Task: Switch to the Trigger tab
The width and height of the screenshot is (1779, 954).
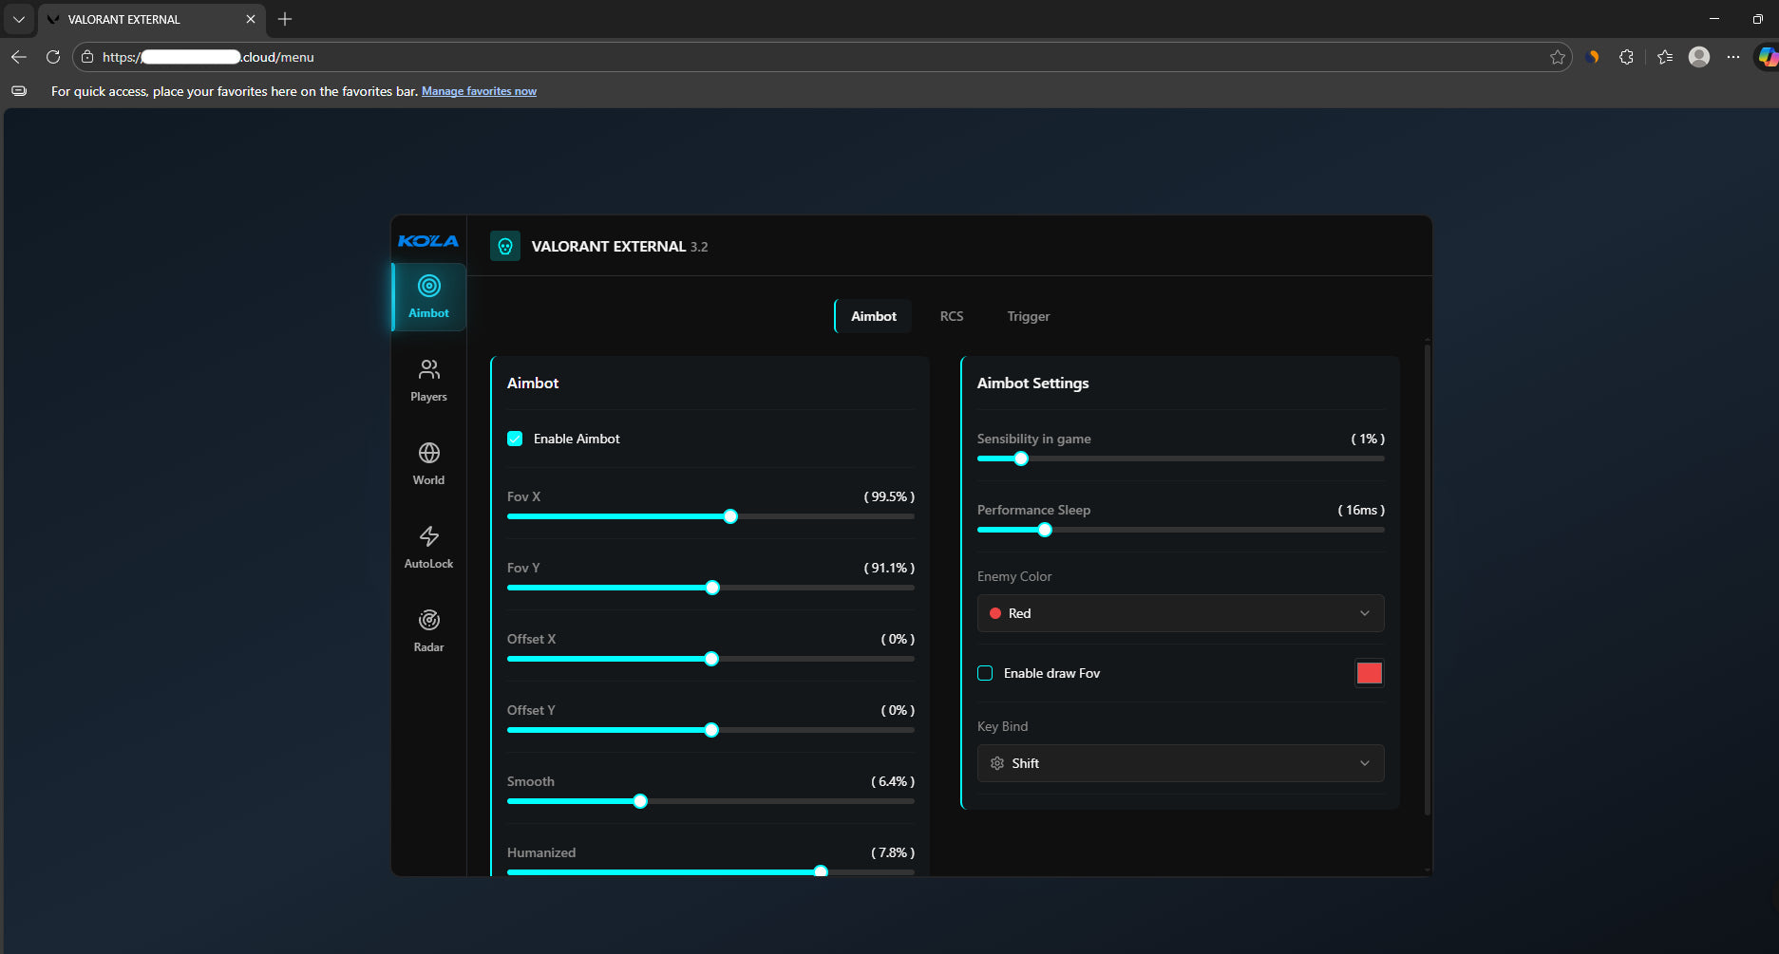Action: [1028, 316]
